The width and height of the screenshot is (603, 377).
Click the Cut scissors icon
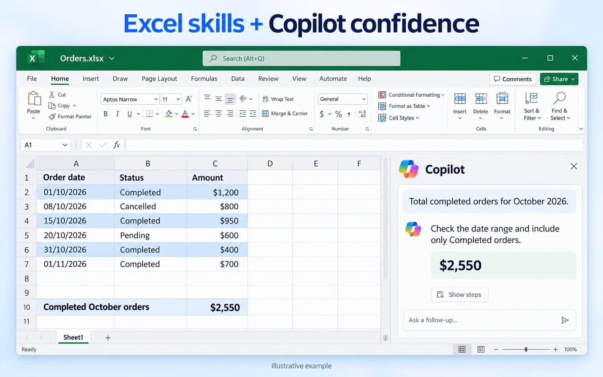(52, 94)
